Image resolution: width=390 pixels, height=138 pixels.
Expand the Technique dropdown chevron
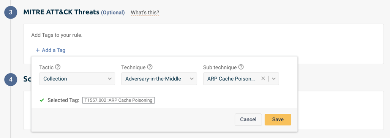(x=191, y=79)
